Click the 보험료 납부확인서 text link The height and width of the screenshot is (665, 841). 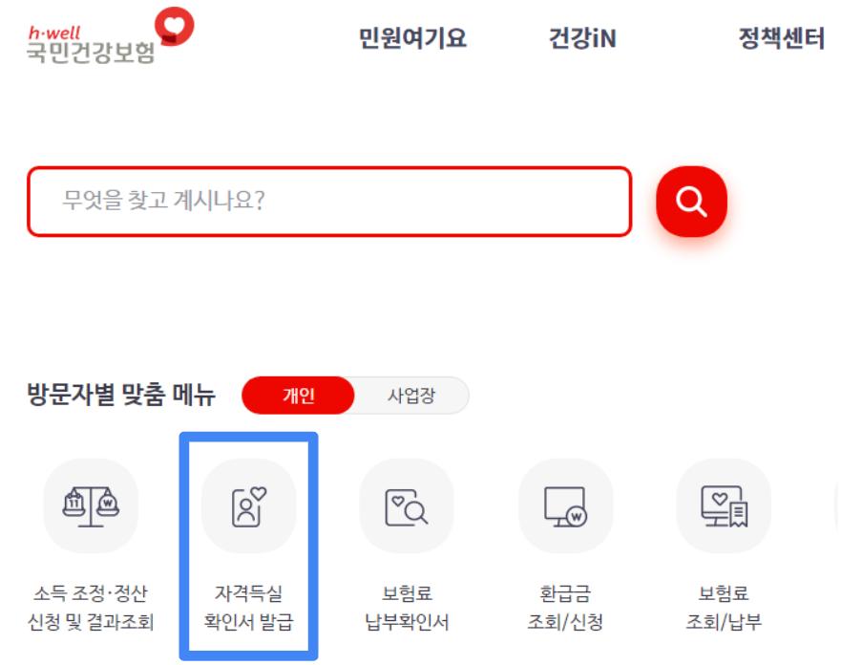point(407,608)
